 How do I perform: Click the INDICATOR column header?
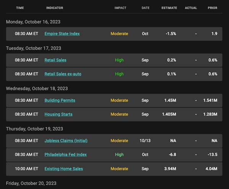coord(55,8)
